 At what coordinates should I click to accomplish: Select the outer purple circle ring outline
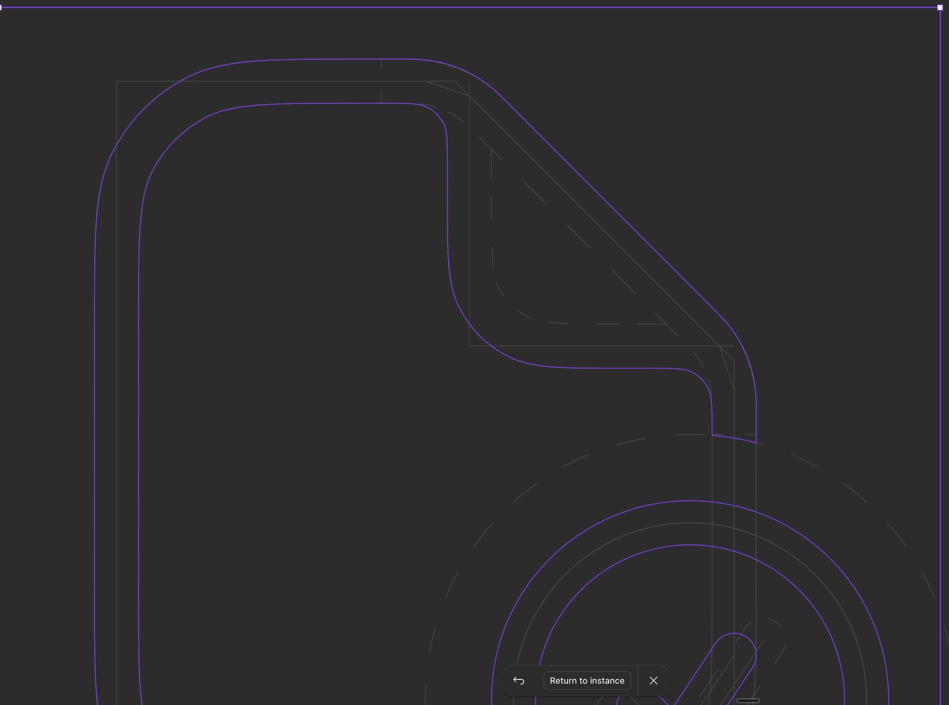[x=690, y=501]
